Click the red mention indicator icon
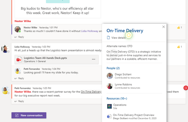This screenshot has height=122, width=188. tap(186, 88)
